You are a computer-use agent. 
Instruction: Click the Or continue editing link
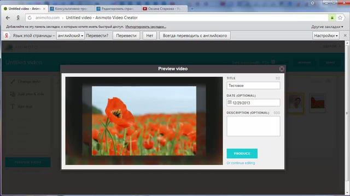[241, 163]
